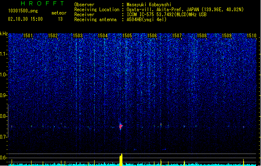Click the 0.7 kHz axis label

coord(4,137)
